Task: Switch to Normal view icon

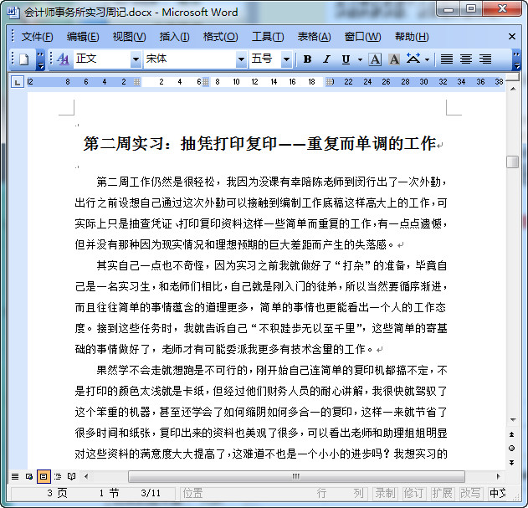Action: (x=15, y=476)
